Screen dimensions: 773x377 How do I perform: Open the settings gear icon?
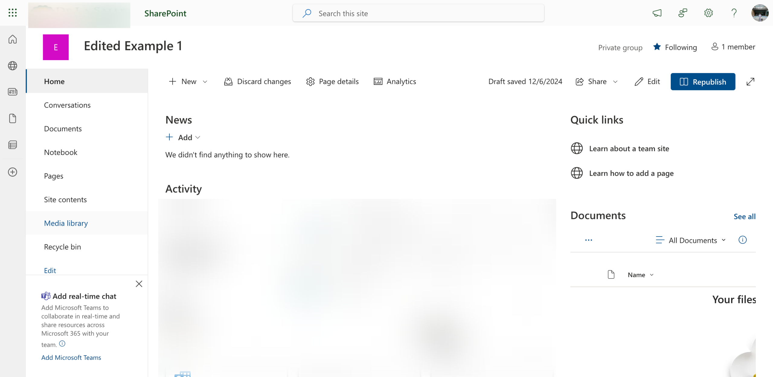(708, 13)
